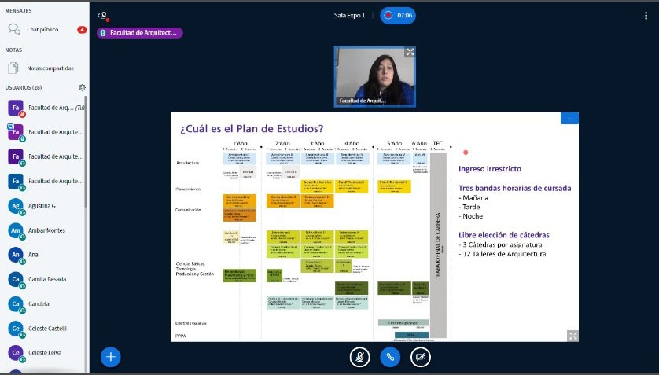Make the webcam video fullscreen

coord(409,52)
